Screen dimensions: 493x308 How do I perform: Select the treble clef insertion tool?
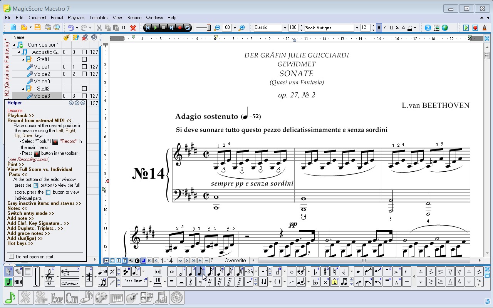point(50,276)
